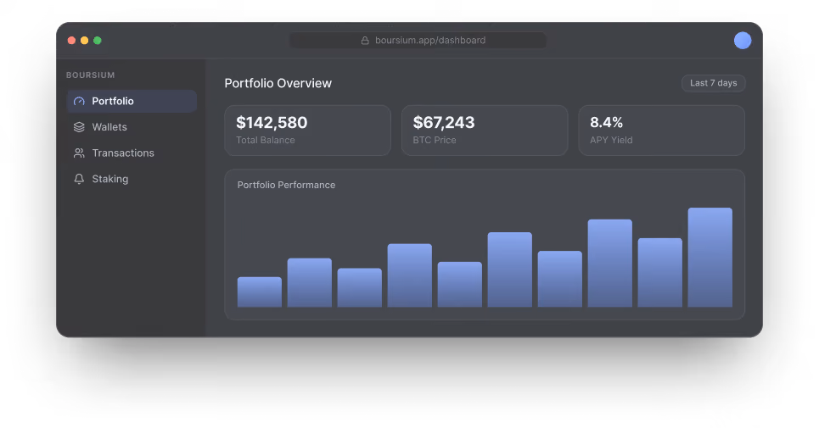Click the tallest bar in the performance chart
819x428 pixels.
[x=710, y=258]
